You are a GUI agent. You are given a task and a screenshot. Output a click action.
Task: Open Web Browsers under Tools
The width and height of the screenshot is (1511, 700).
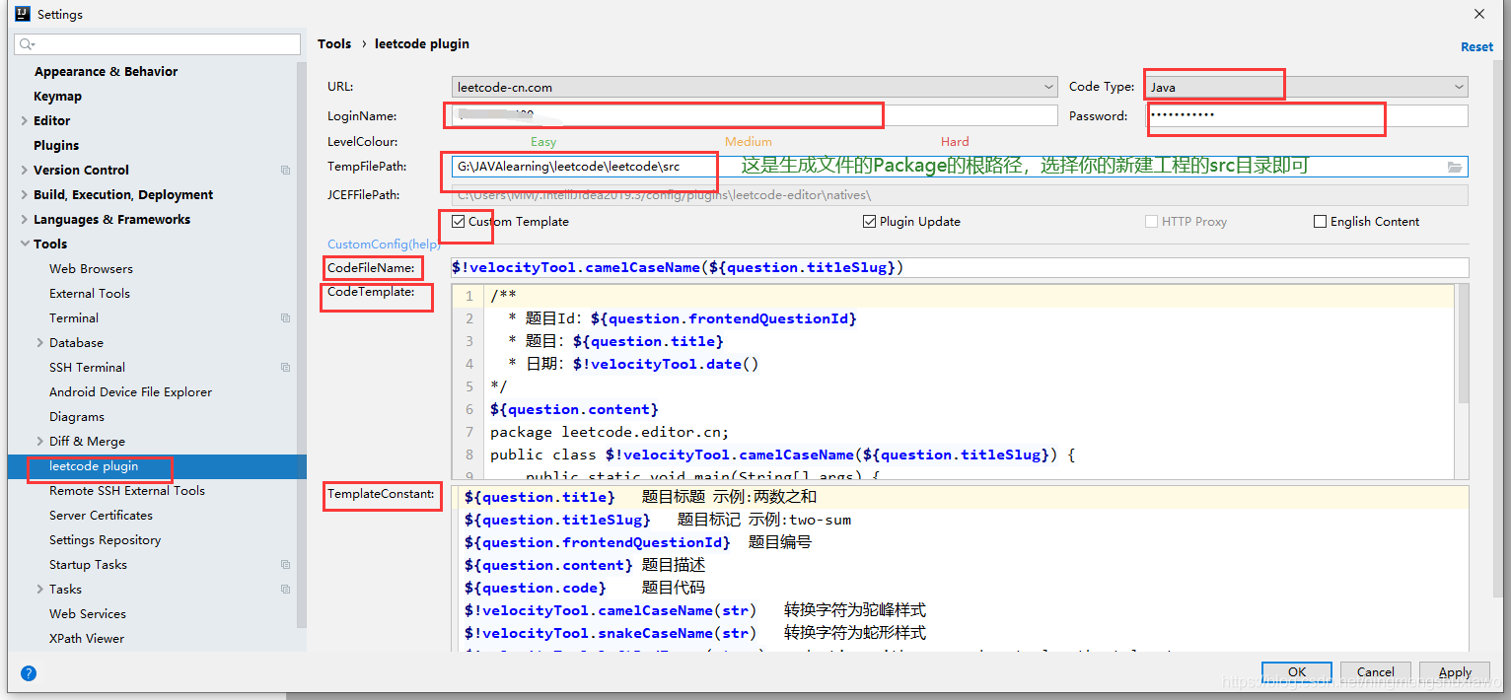[91, 269]
